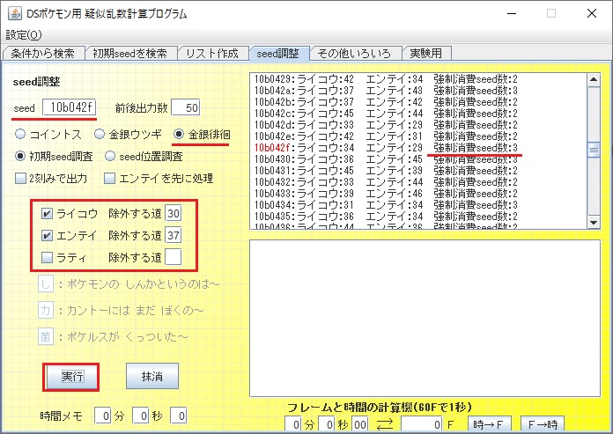Click the Java application icon in title bar
Image resolution: width=613 pixels, height=434 pixels.
click(14, 13)
